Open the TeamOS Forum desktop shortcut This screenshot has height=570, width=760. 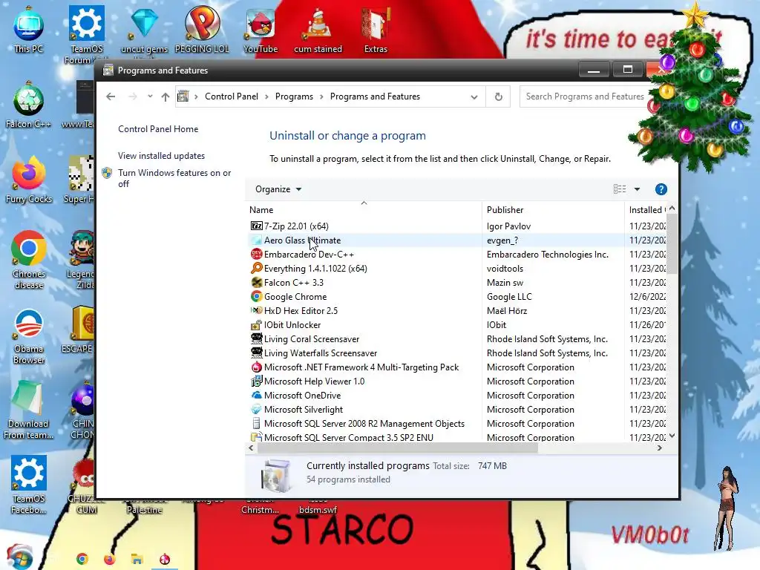coord(86,34)
